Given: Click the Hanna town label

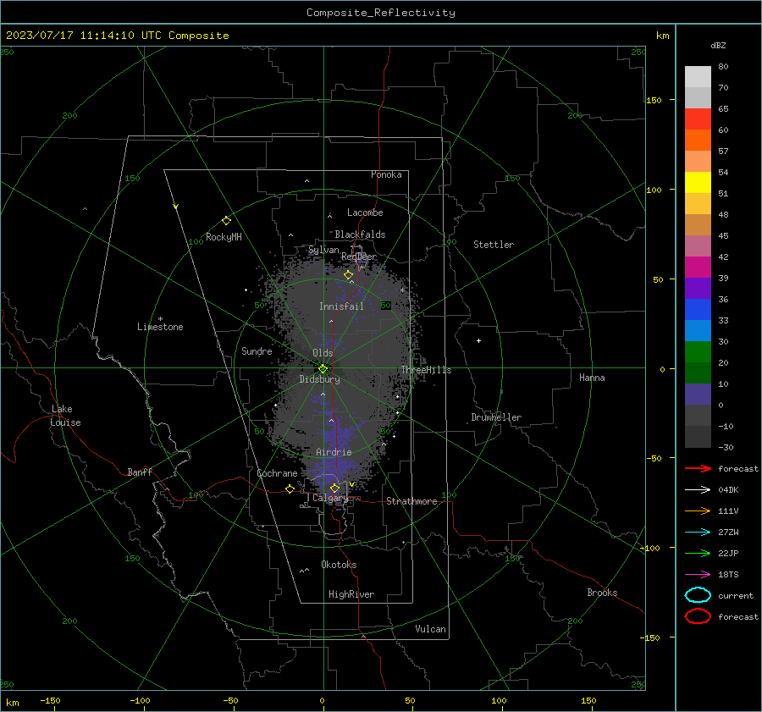Looking at the screenshot, I should (x=592, y=378).
